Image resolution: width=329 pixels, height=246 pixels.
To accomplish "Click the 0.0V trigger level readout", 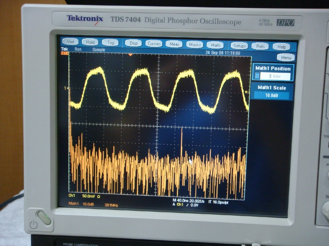I will (194, 205).
